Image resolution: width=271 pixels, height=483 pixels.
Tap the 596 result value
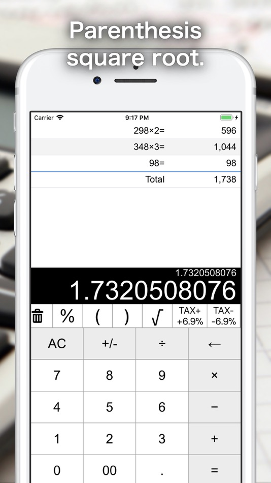point(228,131)
